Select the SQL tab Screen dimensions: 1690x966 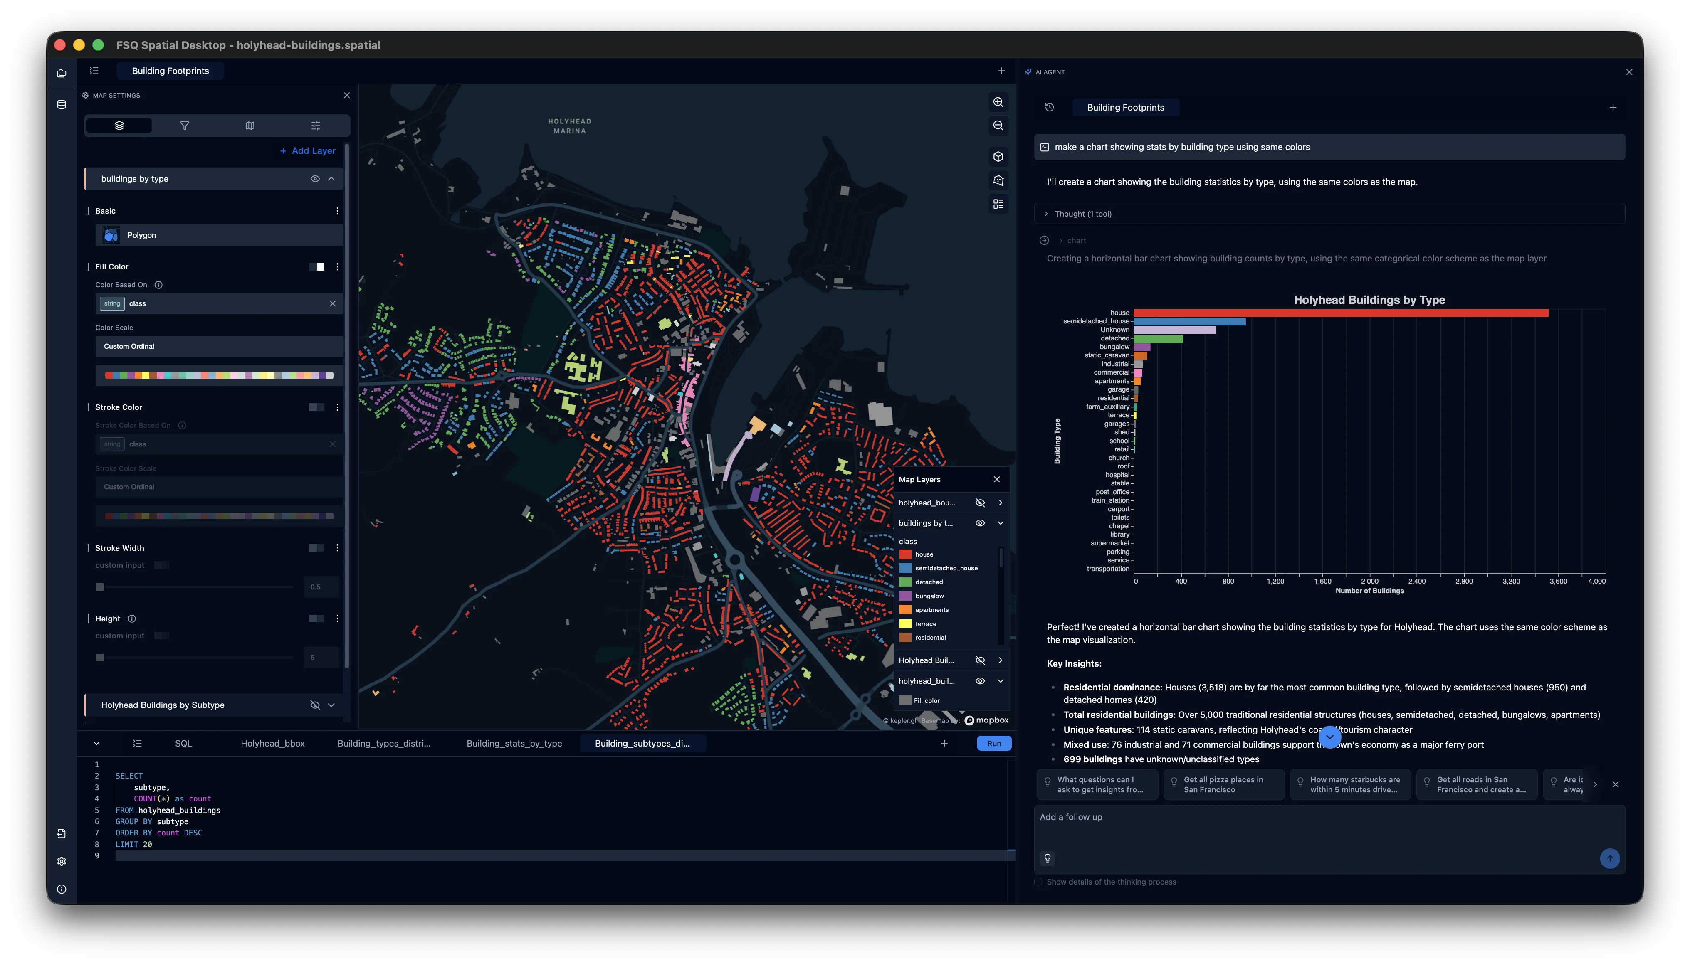tap(183, 743)
